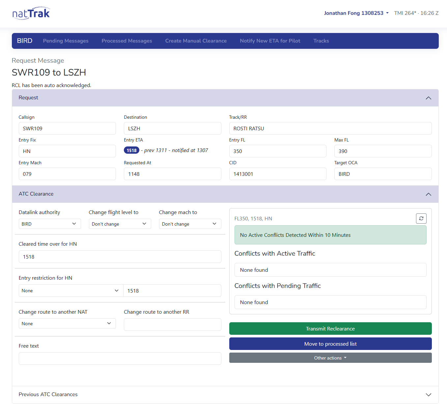Go to BIRD home link
This screenshot has height=408, width=447.
click(x=25, y=41)
